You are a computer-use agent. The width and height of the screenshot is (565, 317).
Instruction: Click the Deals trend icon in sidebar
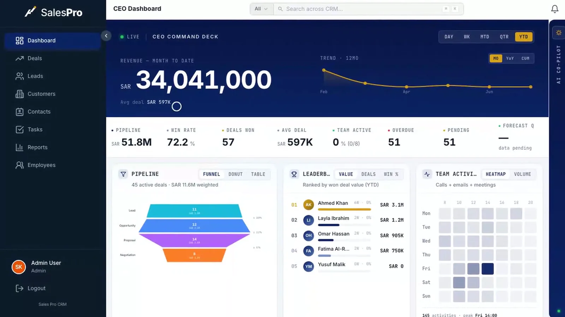pyautogui.click(x=19, y=58)
